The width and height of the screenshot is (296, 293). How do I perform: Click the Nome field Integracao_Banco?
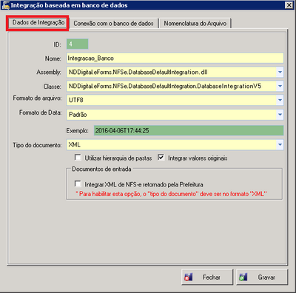coord(175,58)
